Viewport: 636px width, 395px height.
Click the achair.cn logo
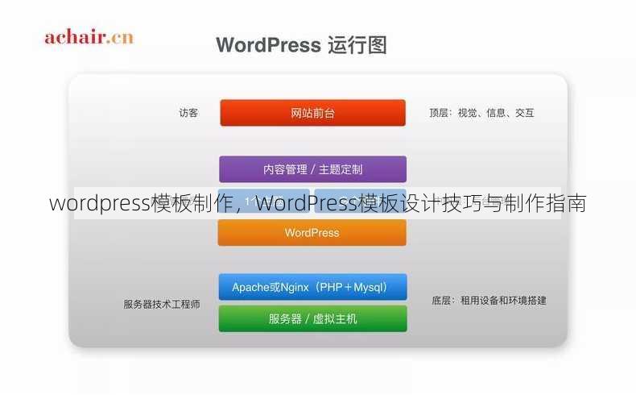click(89, 37)
